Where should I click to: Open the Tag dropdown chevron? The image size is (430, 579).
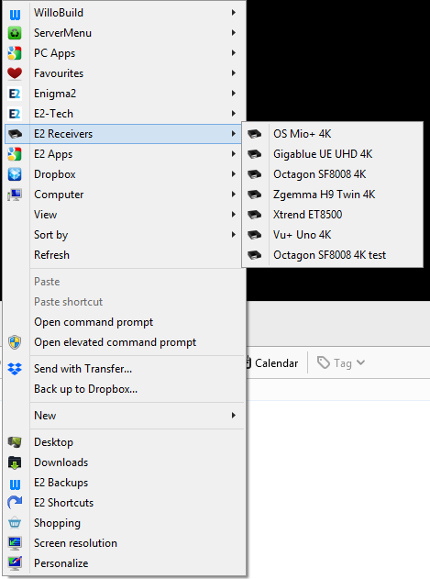tap(360, 363)
